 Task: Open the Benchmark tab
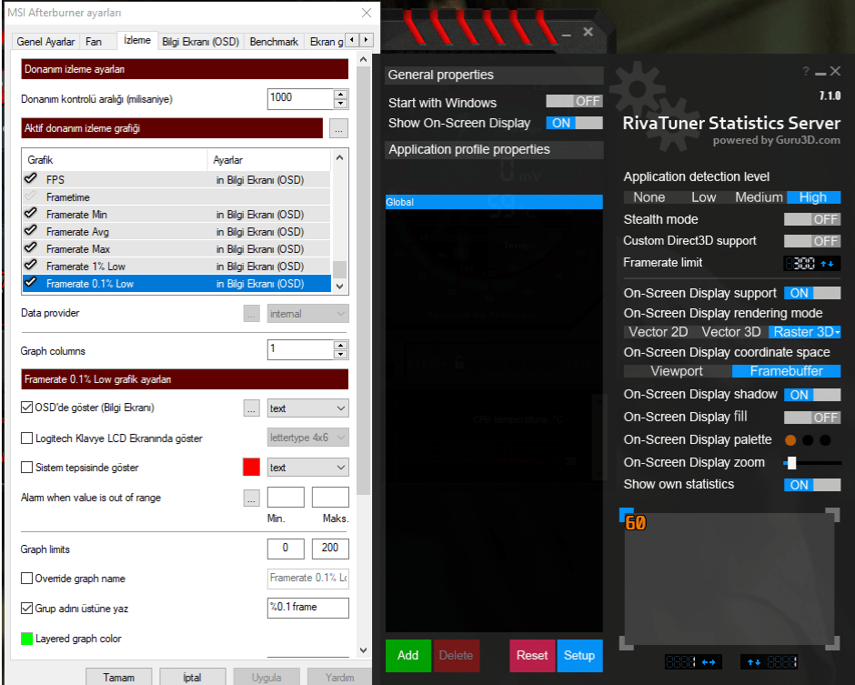pos(274,42)
